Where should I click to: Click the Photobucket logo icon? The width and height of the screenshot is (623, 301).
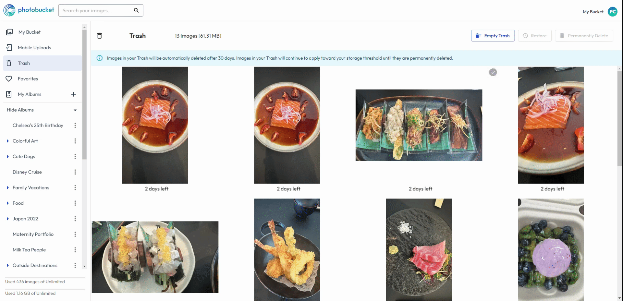(9, 10)
